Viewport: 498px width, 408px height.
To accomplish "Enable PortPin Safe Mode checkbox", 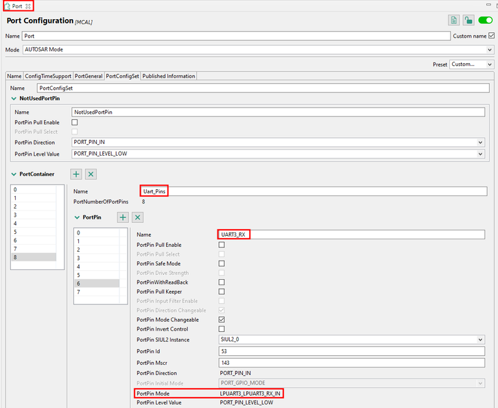I will coord(222,263).
